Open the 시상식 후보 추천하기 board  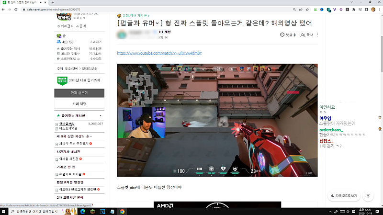coord(74,144)
